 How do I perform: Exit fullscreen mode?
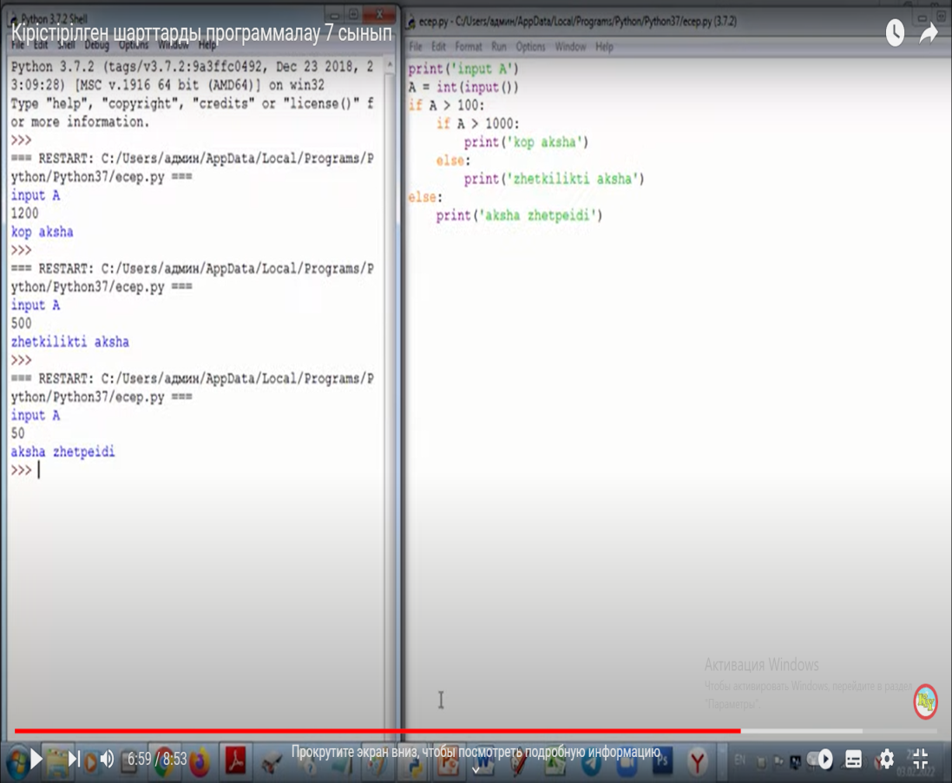[920, 759]
